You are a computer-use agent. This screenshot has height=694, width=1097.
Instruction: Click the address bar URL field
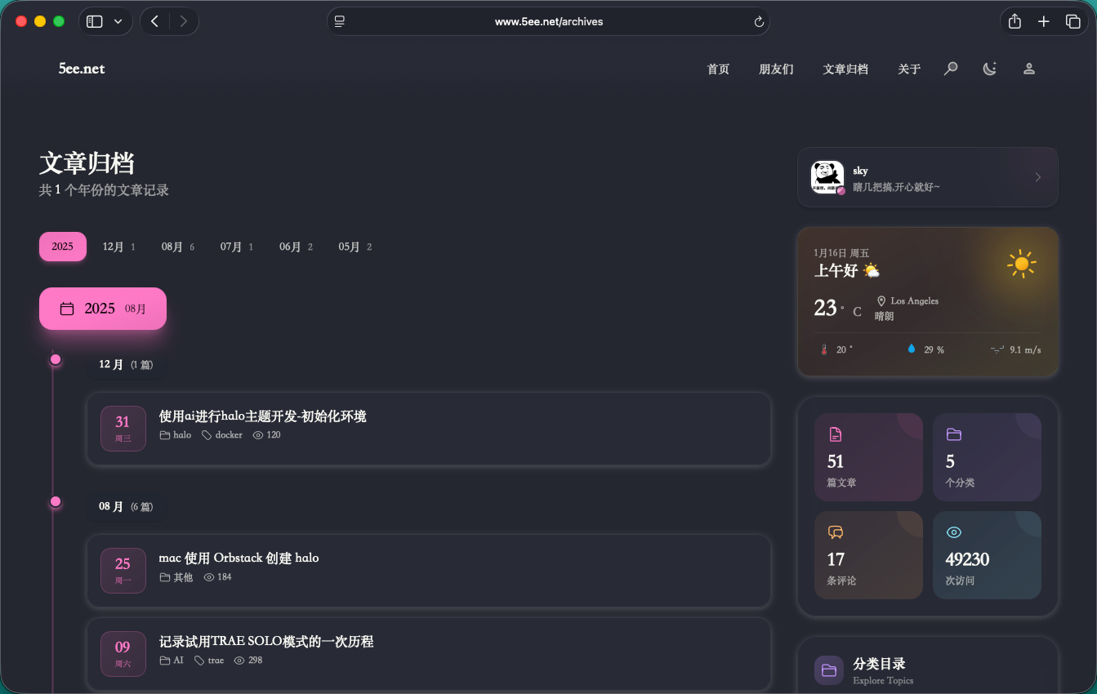548,22
